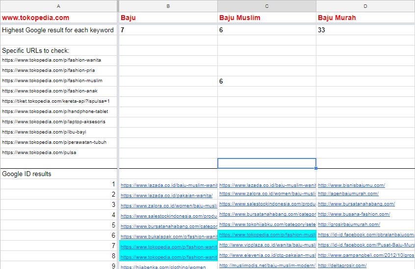This screenshot has width=415, height=269.
Task: Select column D header
Action: pyautogui.click(x=365, y=6)
